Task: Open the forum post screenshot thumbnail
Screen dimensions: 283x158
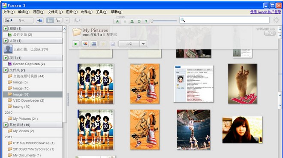Action: pyautogui.click(x=193, y=84)
